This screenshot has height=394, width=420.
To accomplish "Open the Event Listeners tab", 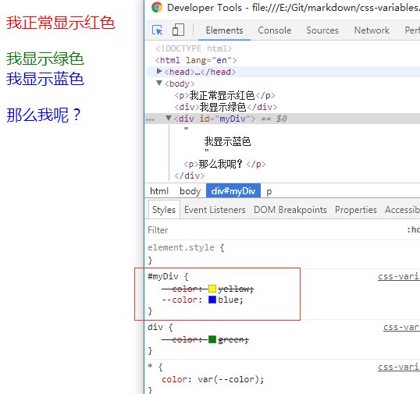I will pos(215,210).
